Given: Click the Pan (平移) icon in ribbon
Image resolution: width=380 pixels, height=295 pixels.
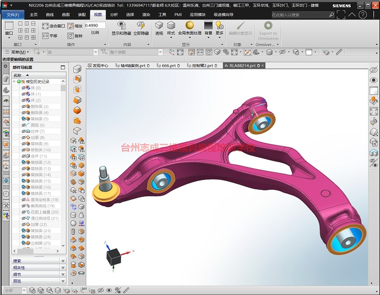Looking at the screenshot, I should (x=45, y=36).
